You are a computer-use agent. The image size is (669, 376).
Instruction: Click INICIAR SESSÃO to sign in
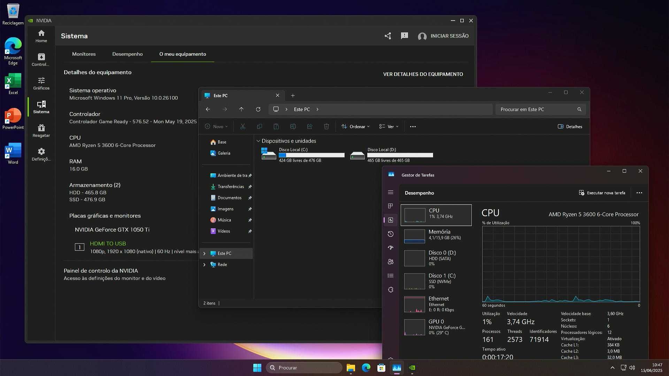[x=443, y=36]
